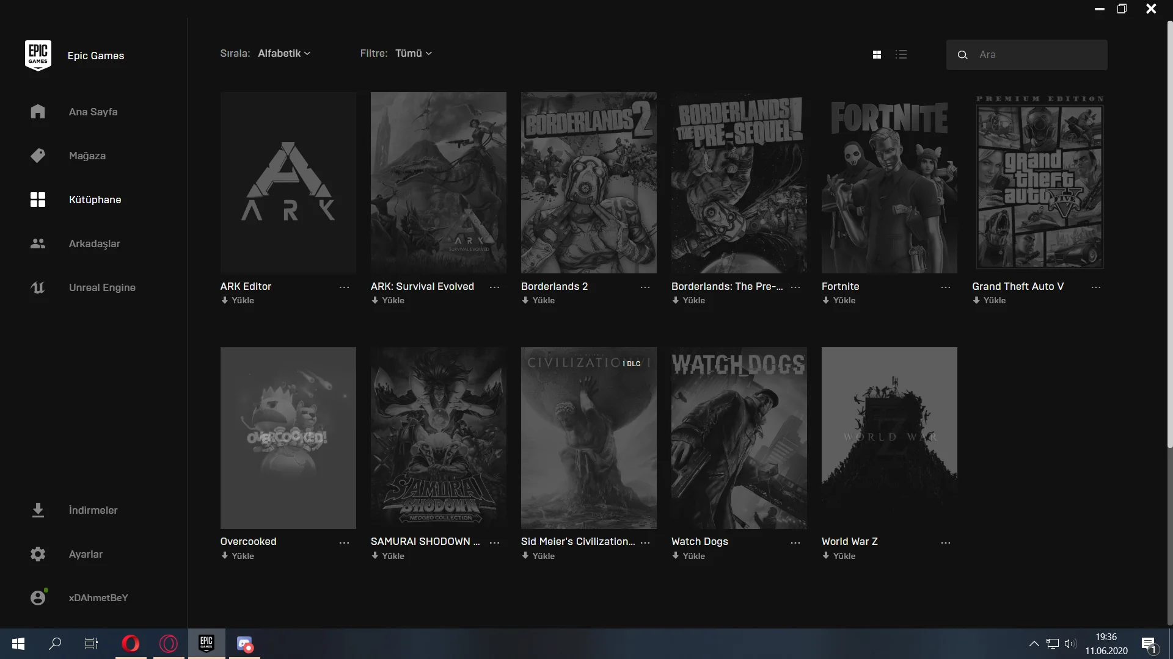Screen dimensions: 1173x659
Task: Open Ana Sayfa via the home icon
Action: [37, 112]
